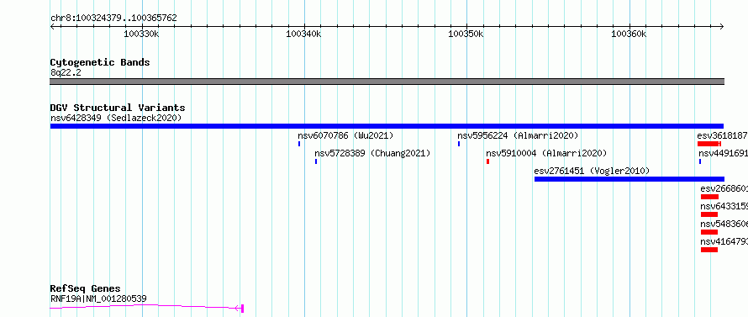Click the left arrowhead of the ruler
Image resolution: width=748 pixels, height=317 pixels.
click(52, 27)
